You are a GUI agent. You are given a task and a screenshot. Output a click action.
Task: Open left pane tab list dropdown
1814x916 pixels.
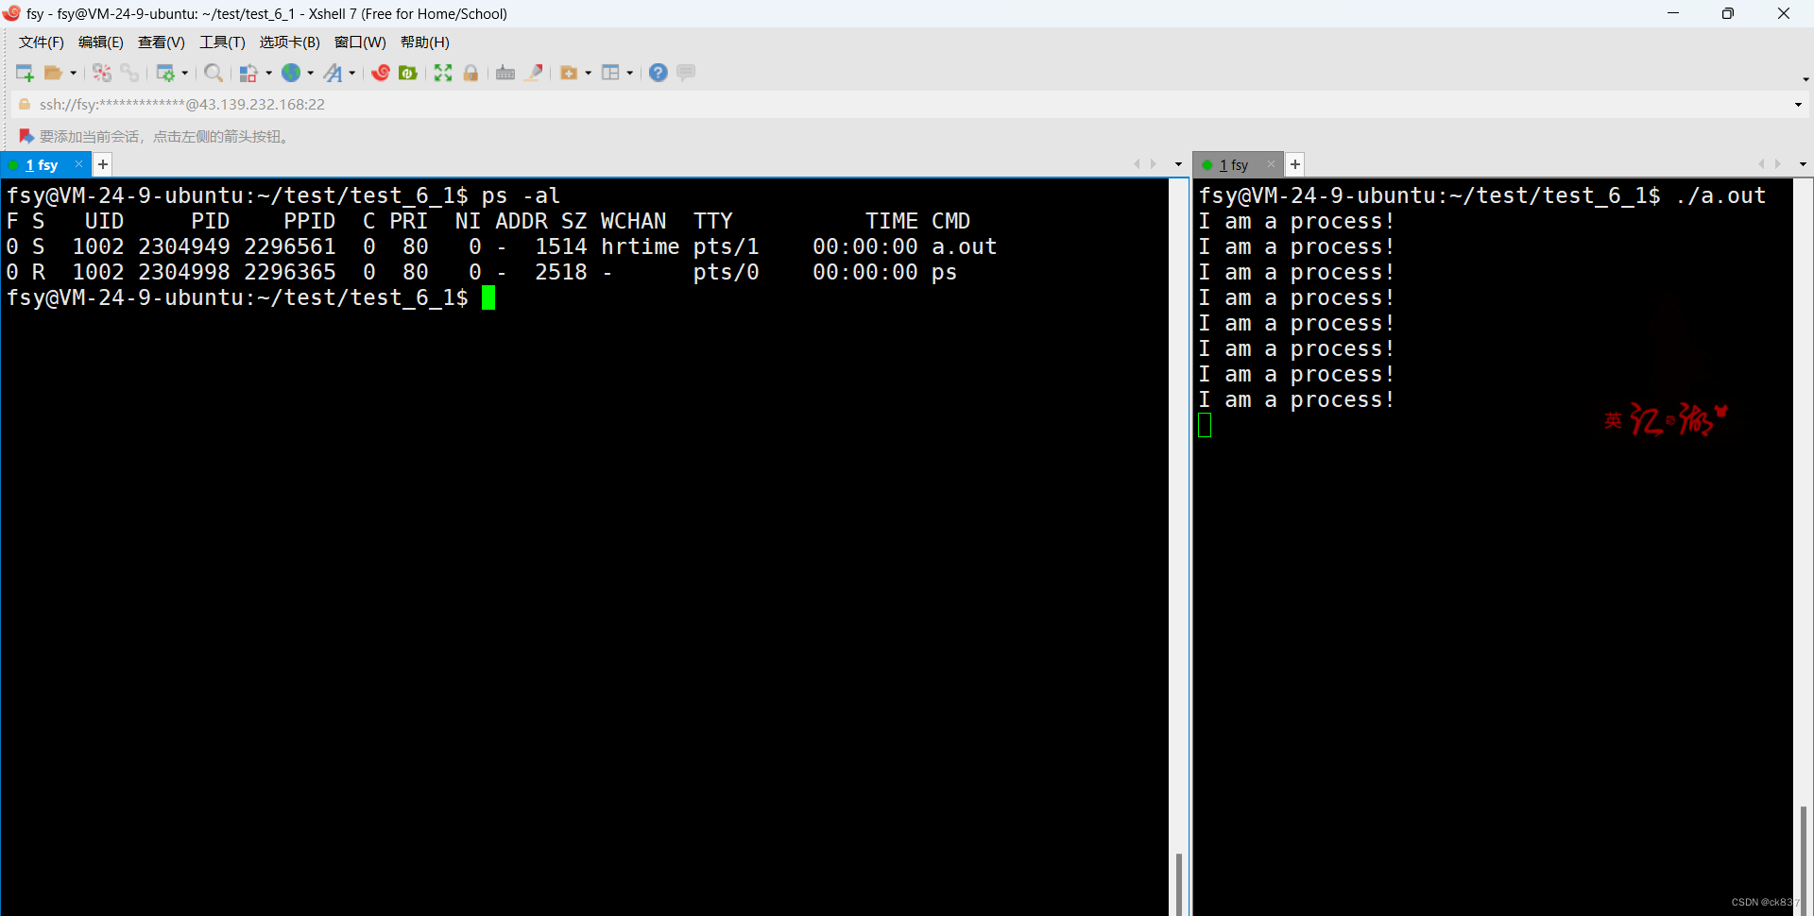point(1178,164)
